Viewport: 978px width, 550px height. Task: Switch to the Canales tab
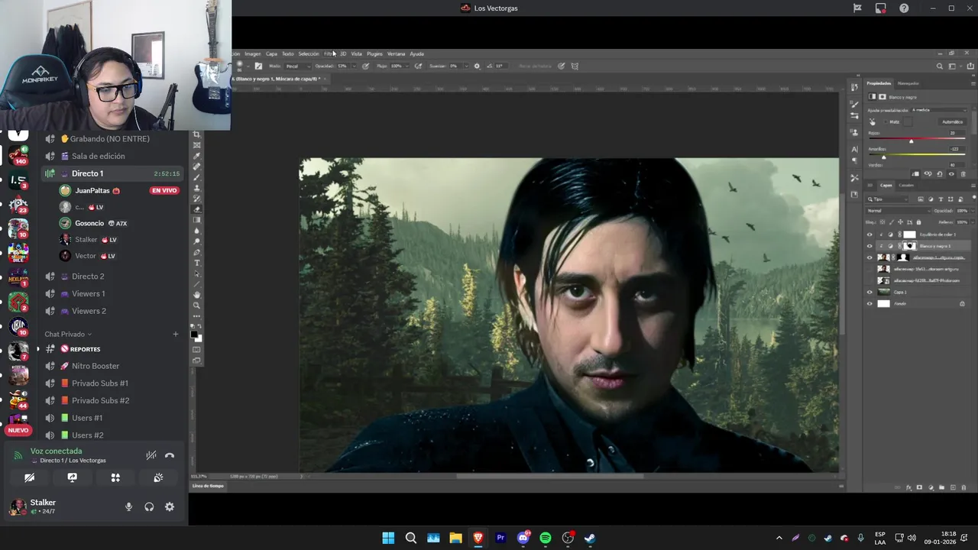point(906,185)
